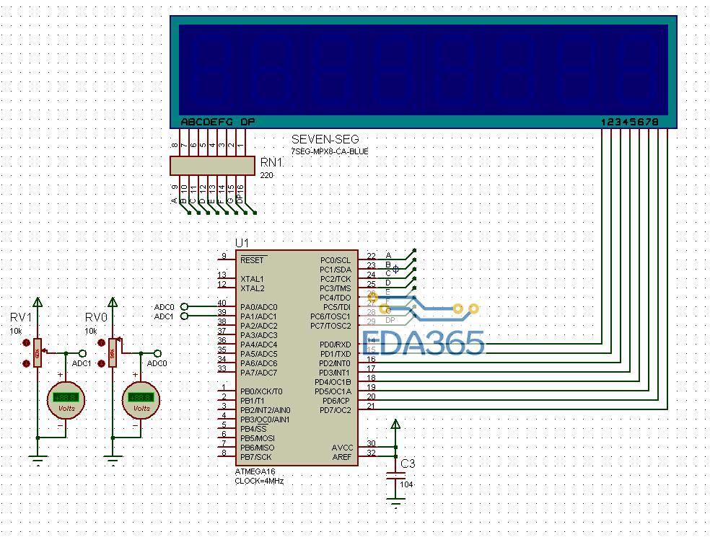
Task: Select the SEVEN-SEG component label
Action: pos(325,139)
